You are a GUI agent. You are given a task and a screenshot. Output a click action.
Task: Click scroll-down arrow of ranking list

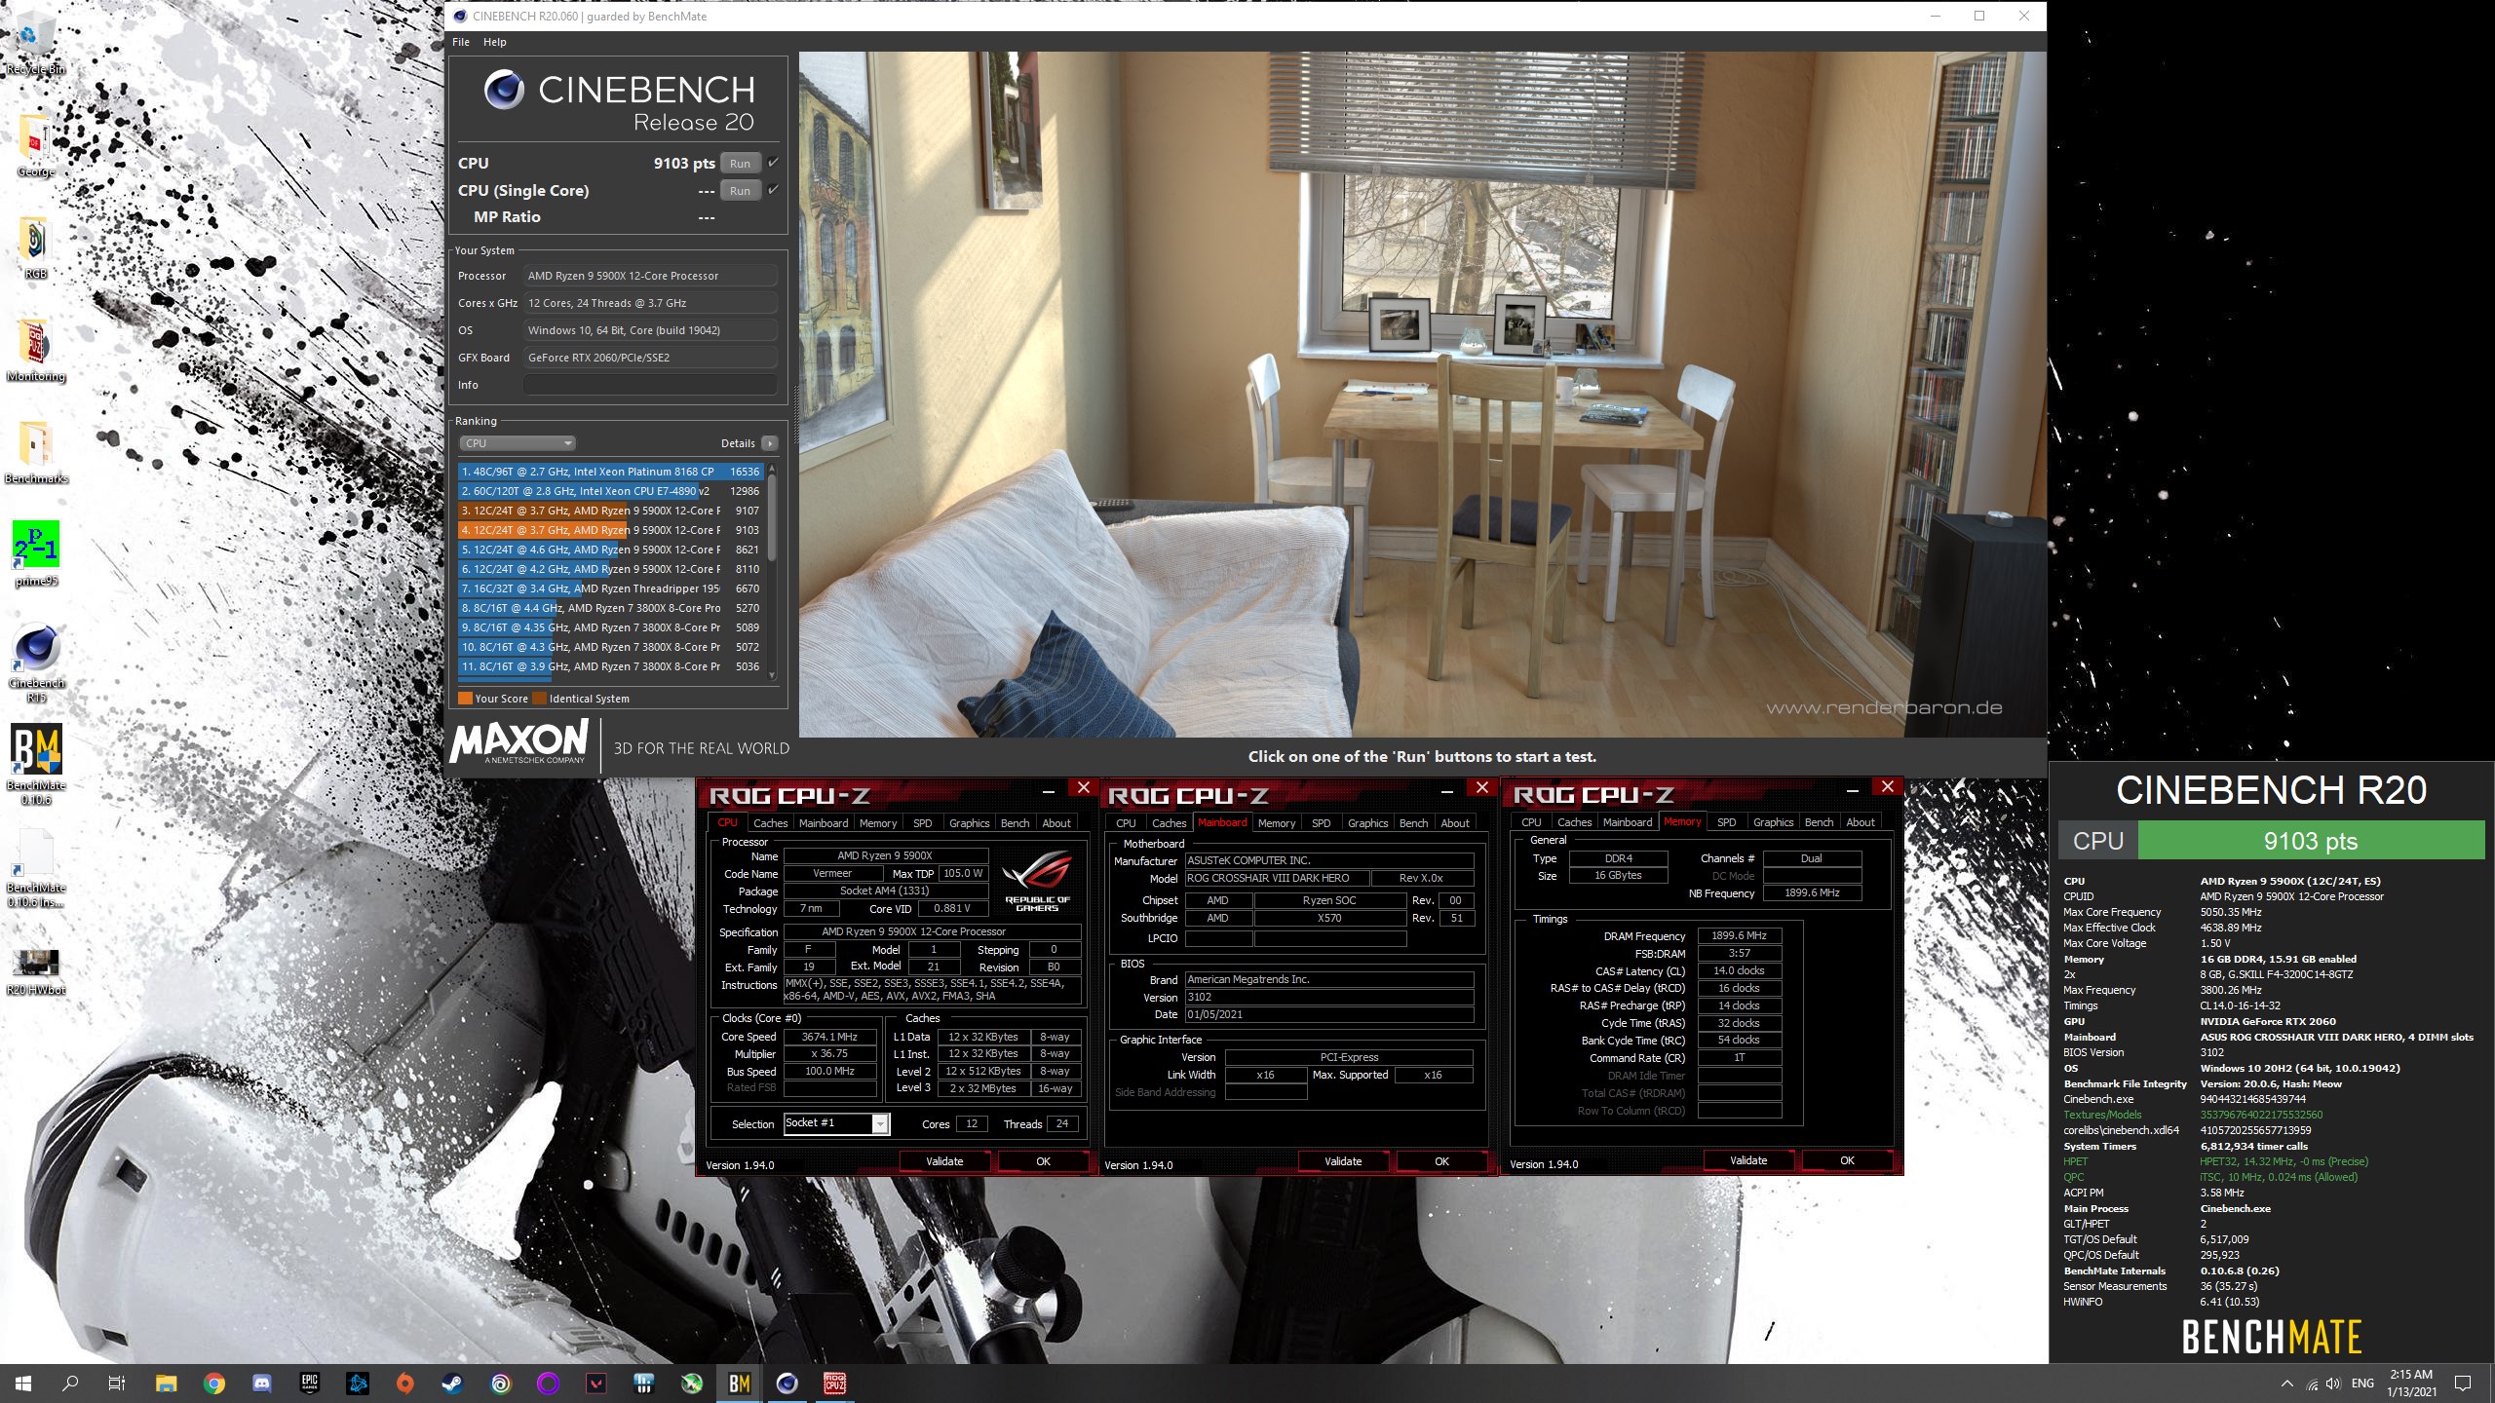click(772, 675)
